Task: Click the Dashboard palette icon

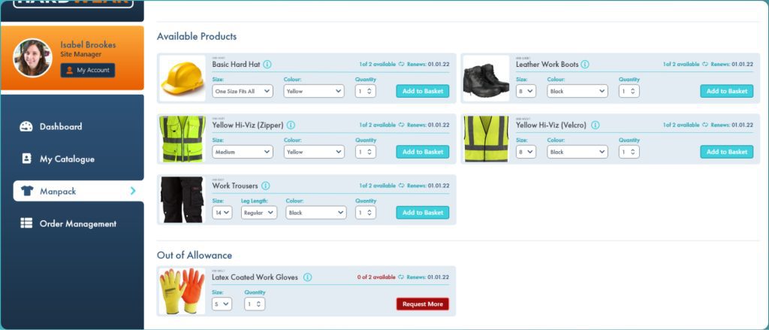Action: [x=26, y=126]
